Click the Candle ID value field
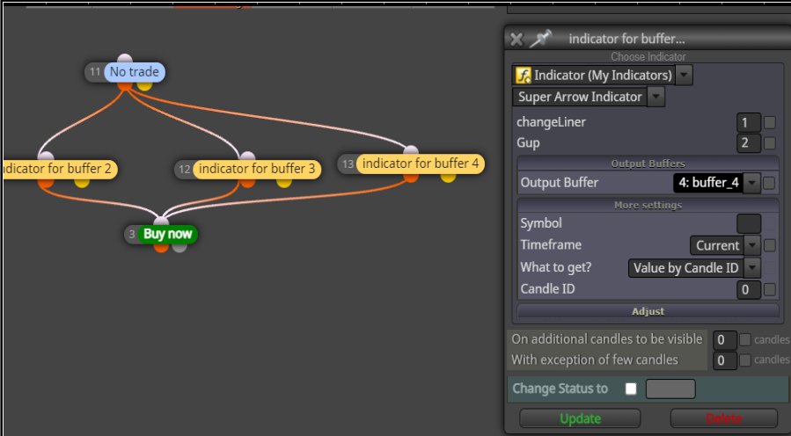 (749, 290)
